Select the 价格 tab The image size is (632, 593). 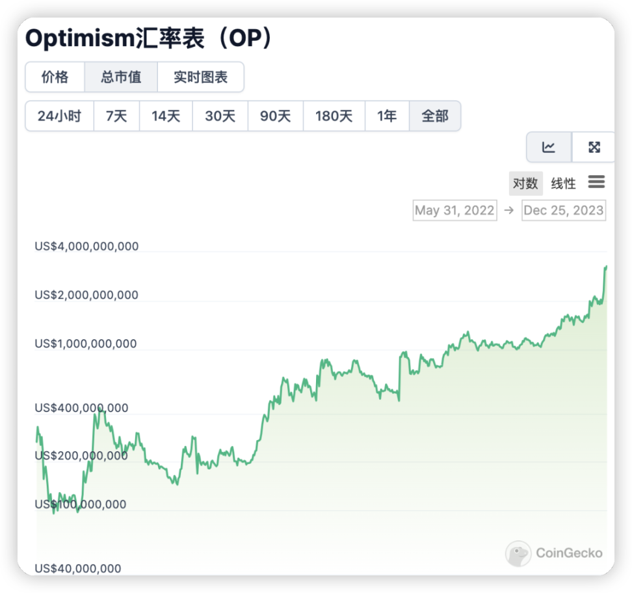(55, 77)
